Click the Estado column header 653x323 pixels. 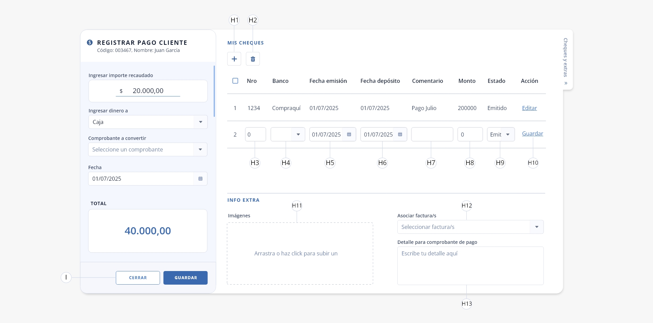coord(496,81)
